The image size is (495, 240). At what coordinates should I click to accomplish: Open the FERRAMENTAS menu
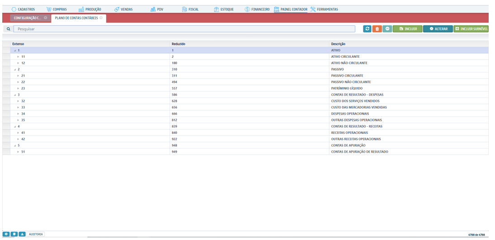click(324, 9)
